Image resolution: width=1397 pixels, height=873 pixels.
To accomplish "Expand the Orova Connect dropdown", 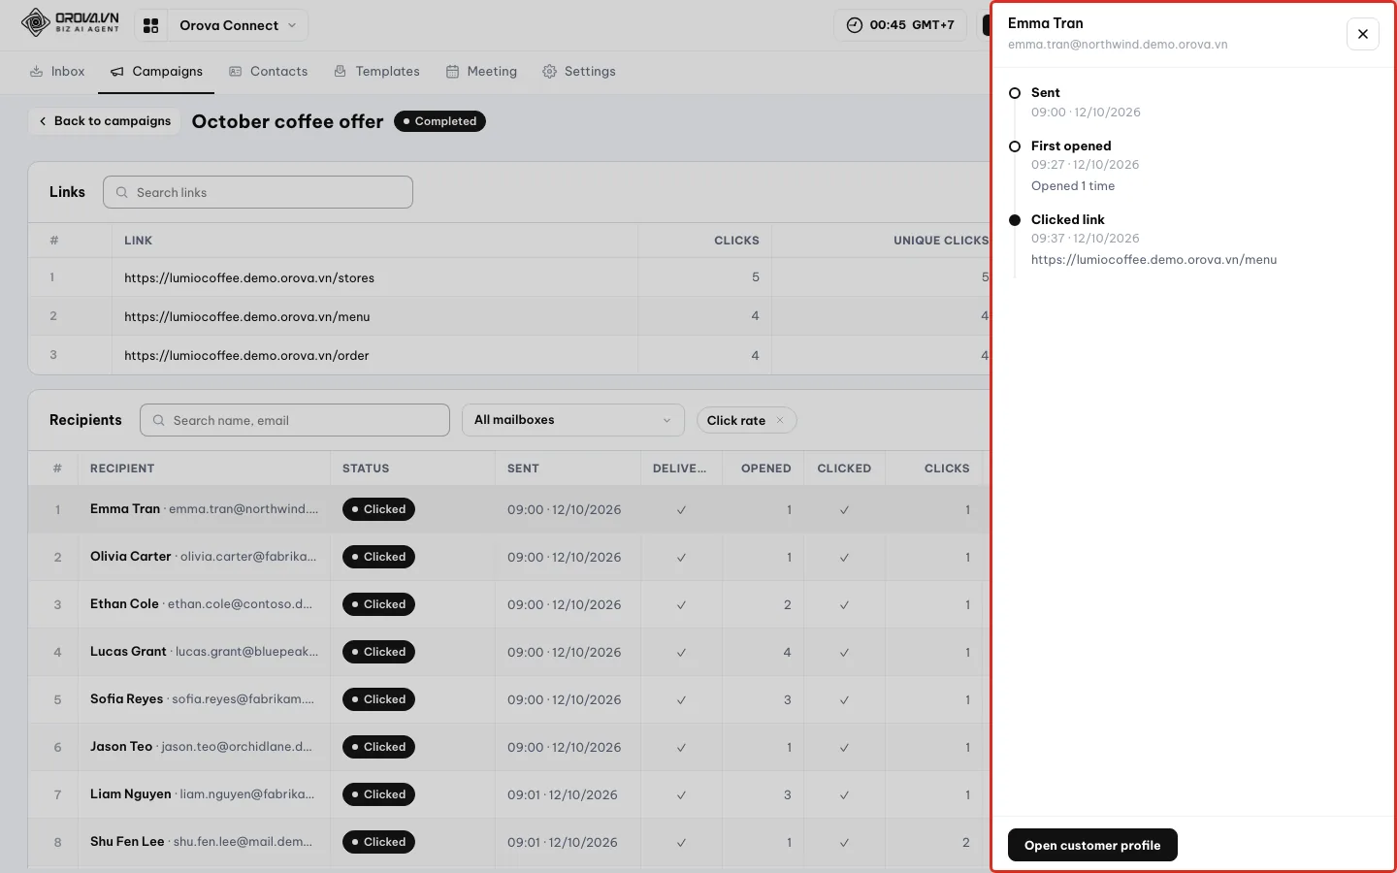I will click(x=238, y=25).
